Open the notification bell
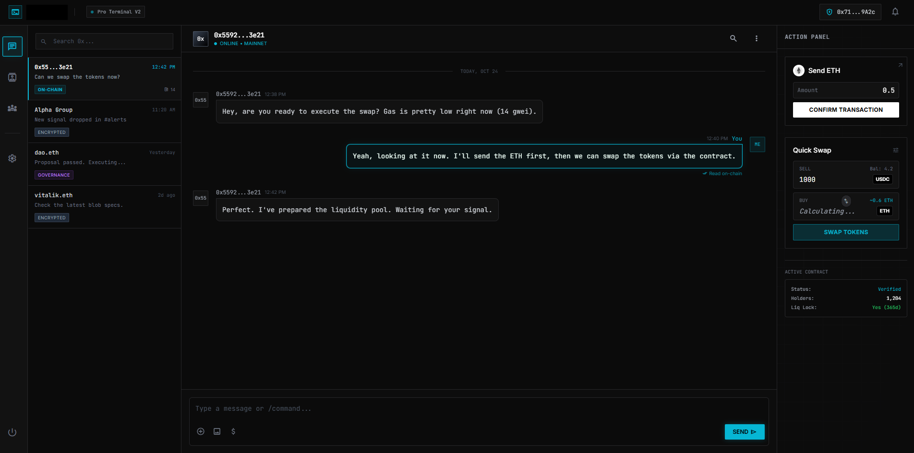914x453 pixels. click(x=895, y=11)
